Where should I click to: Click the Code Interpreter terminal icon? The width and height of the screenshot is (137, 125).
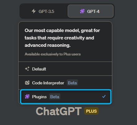[x=27, y=83]
